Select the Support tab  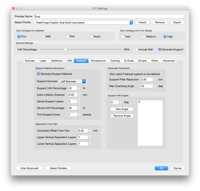[81, 61]
